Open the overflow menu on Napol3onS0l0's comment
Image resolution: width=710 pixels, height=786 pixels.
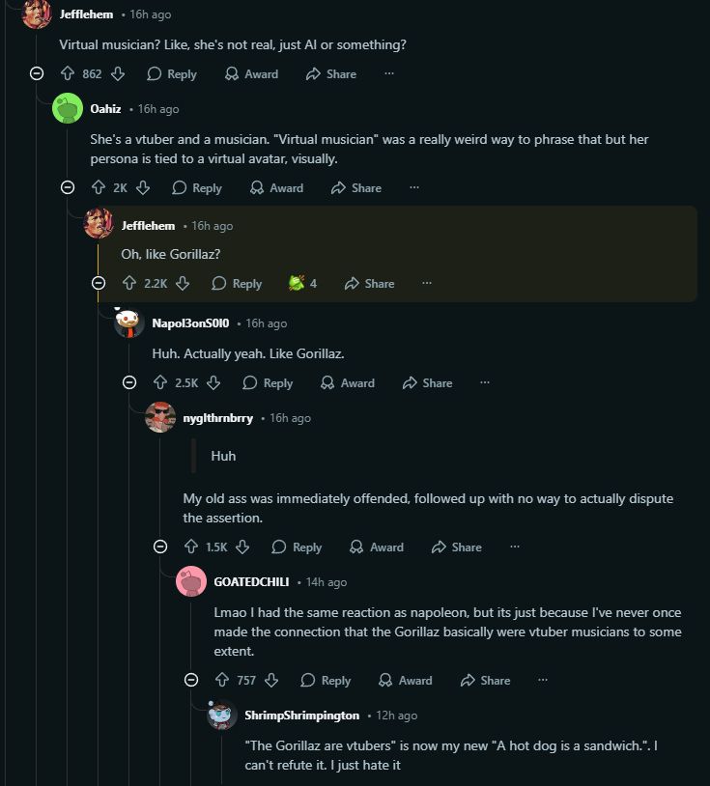(485, 382)
